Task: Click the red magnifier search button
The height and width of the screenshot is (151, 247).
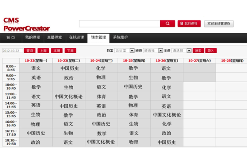Action: [x=167, y=23]
